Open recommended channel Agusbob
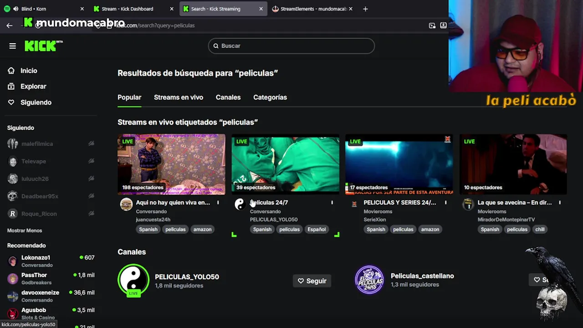The image size is (583, 328). (34, 310)
